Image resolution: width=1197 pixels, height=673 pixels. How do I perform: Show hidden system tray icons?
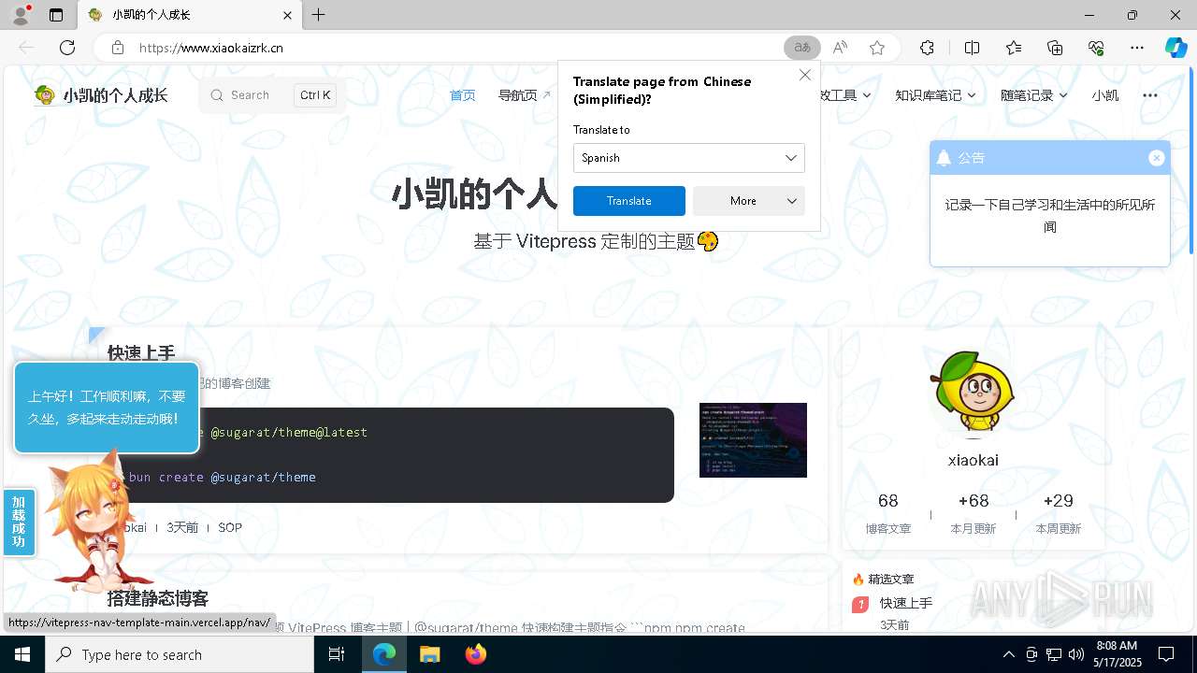1008,654
